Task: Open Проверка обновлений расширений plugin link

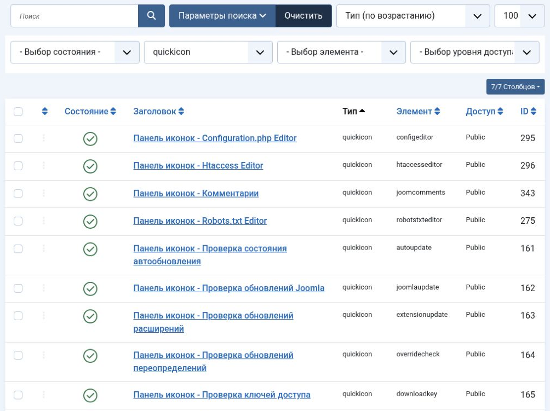Action: [213, 322]
